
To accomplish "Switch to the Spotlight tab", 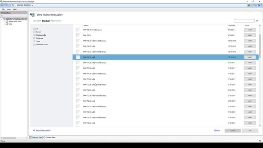I will pyautogui.click(x=37, y=21).
